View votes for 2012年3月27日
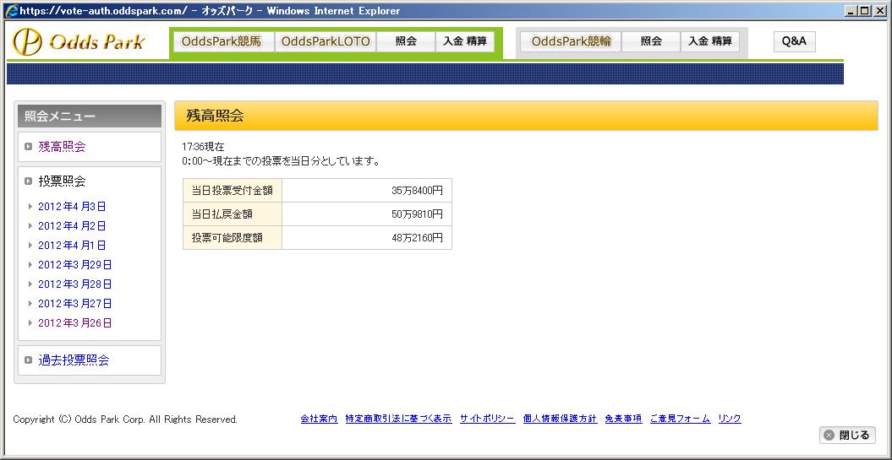892x460 pixels. click(x=75, y=303)
